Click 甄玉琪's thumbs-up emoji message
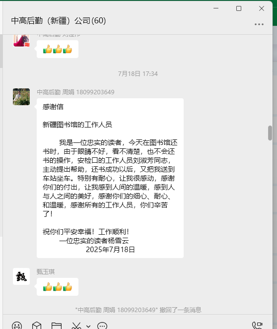 click(x=58, y=287)
